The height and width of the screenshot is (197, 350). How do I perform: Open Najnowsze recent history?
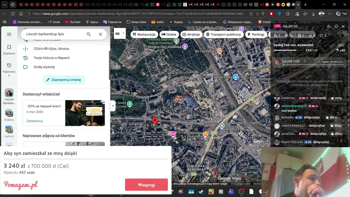[x=9, y=70]
